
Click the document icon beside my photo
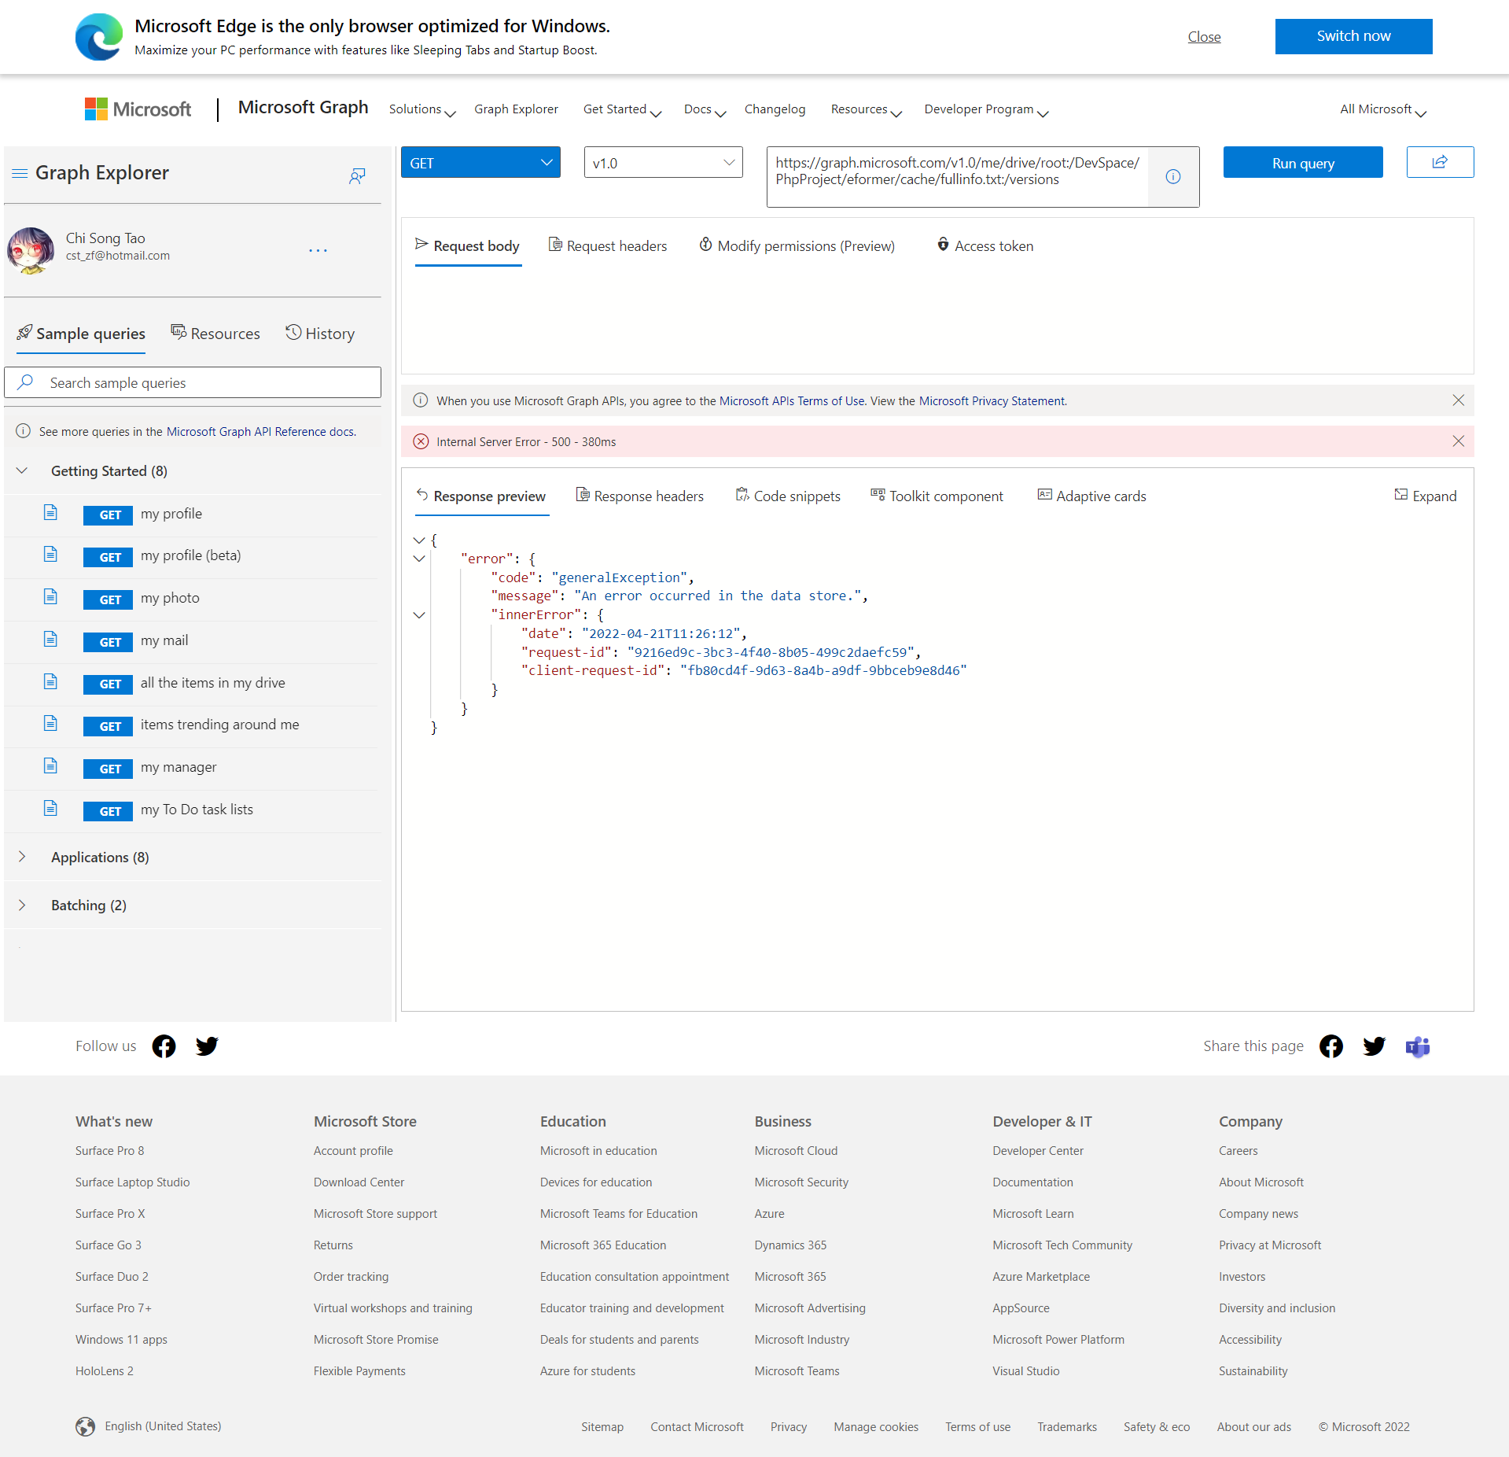coord(50,597)
